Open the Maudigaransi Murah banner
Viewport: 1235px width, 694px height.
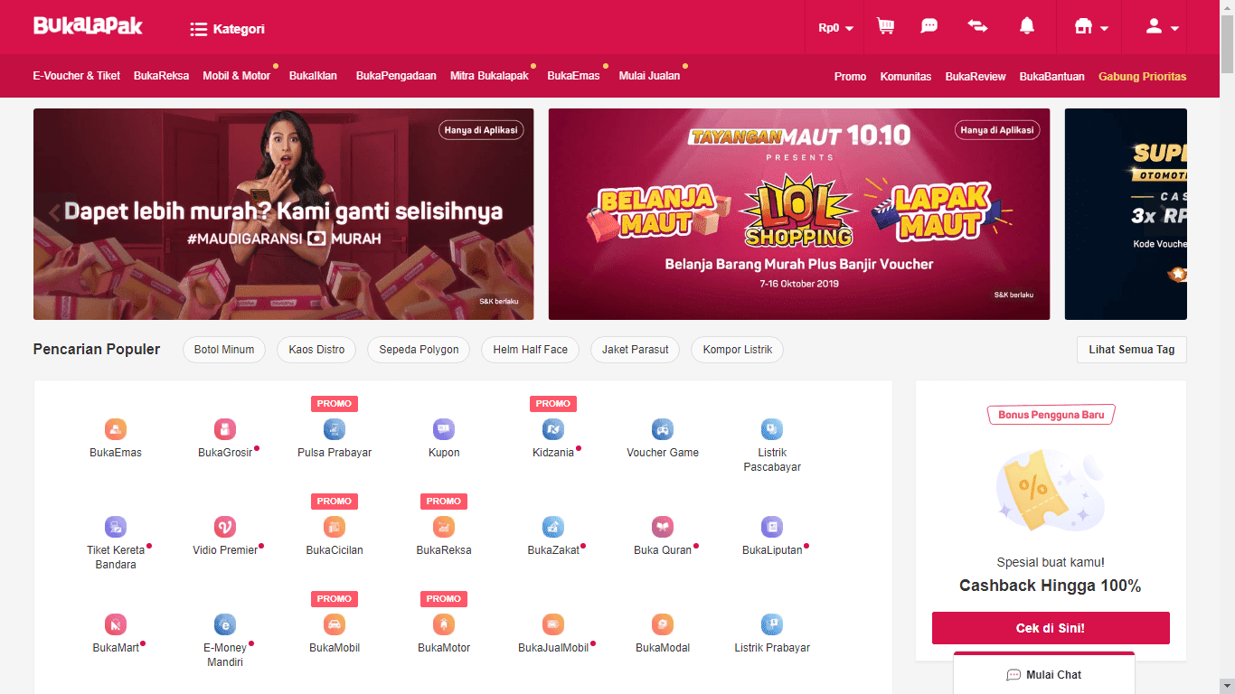(x=283, y=214)
